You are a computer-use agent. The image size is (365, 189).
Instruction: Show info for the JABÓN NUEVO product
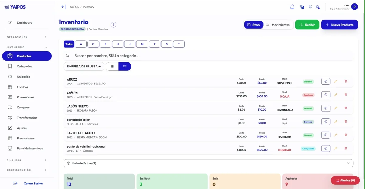(325, 108)
